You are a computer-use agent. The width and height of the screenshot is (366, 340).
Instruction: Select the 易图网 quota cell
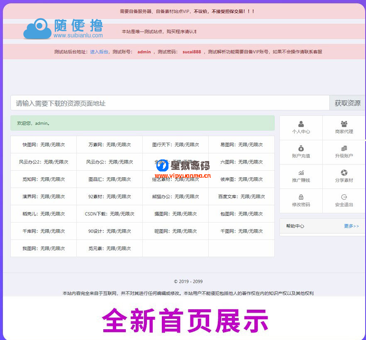tap(242, 144)
